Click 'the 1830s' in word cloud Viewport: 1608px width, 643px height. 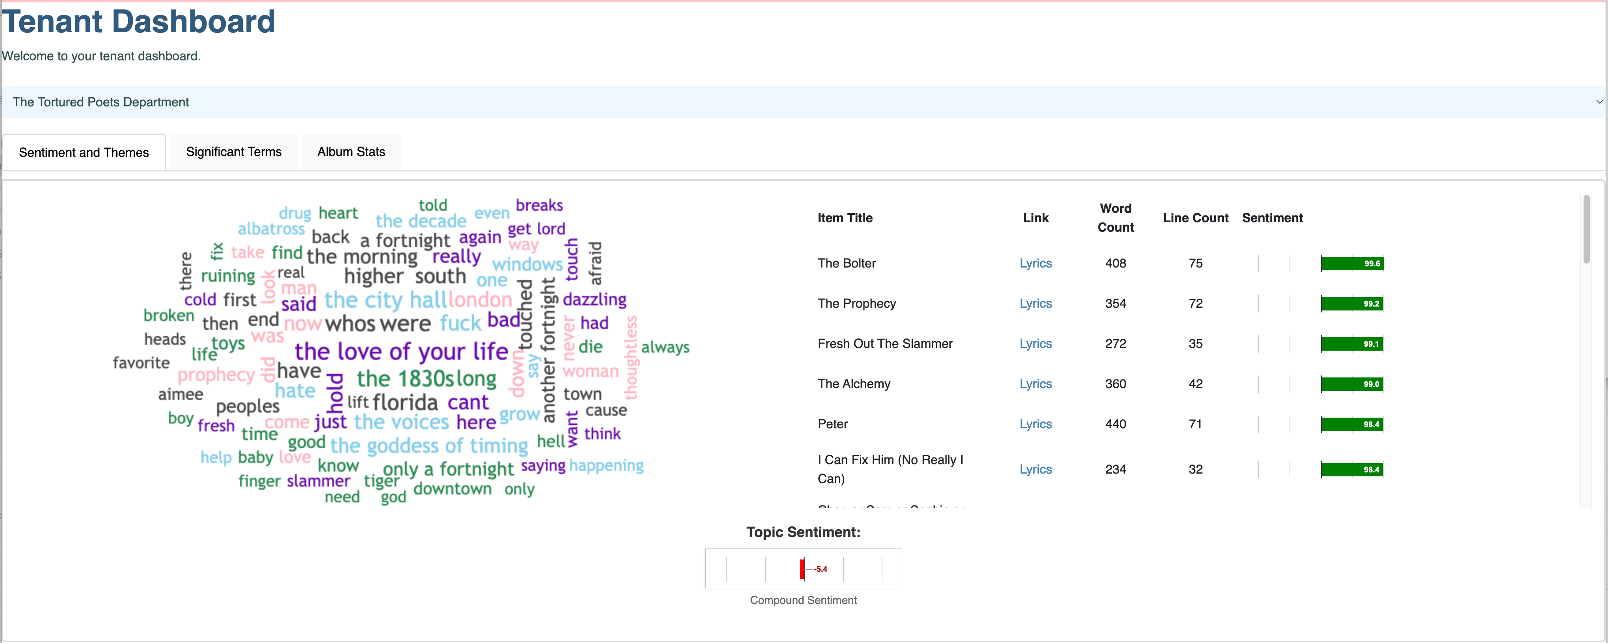[406, 378]
